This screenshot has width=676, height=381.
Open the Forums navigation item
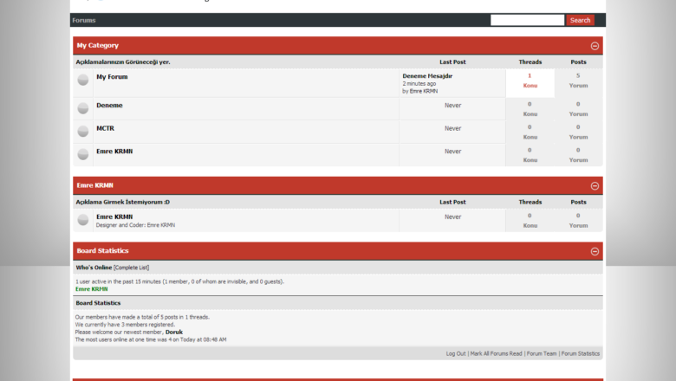pyautogui.click(x=84, y=20)
